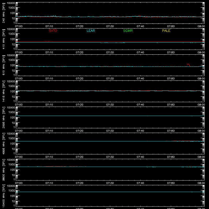
Task: Click the green SGMR legend label
Action: click(128, 31)
